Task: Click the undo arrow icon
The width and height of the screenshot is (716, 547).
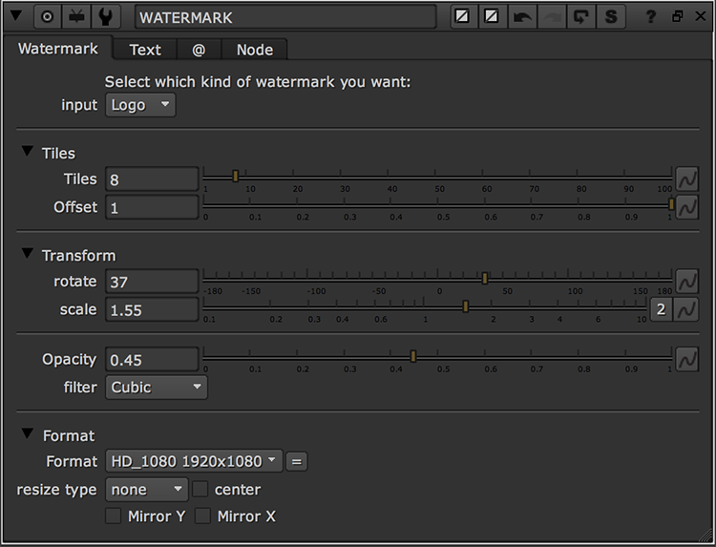Action: pyautogui.click(x=522, y=17)
